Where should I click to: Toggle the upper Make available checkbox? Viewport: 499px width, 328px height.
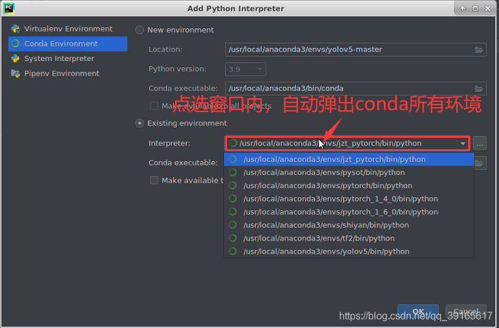(x=154, y=106)
